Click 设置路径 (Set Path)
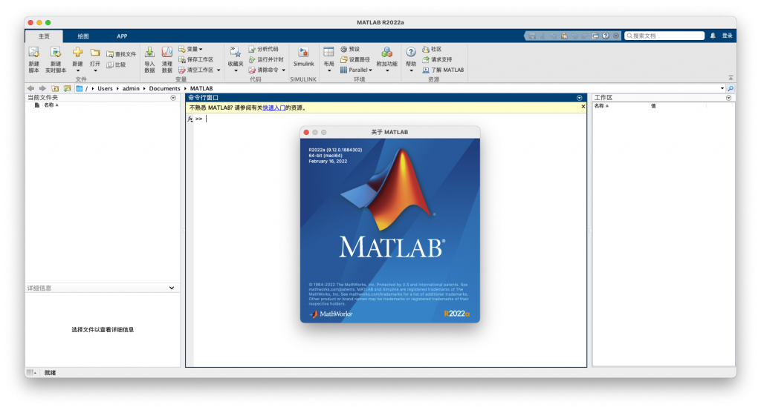This screenshot has height=410, width=761. 354,59
